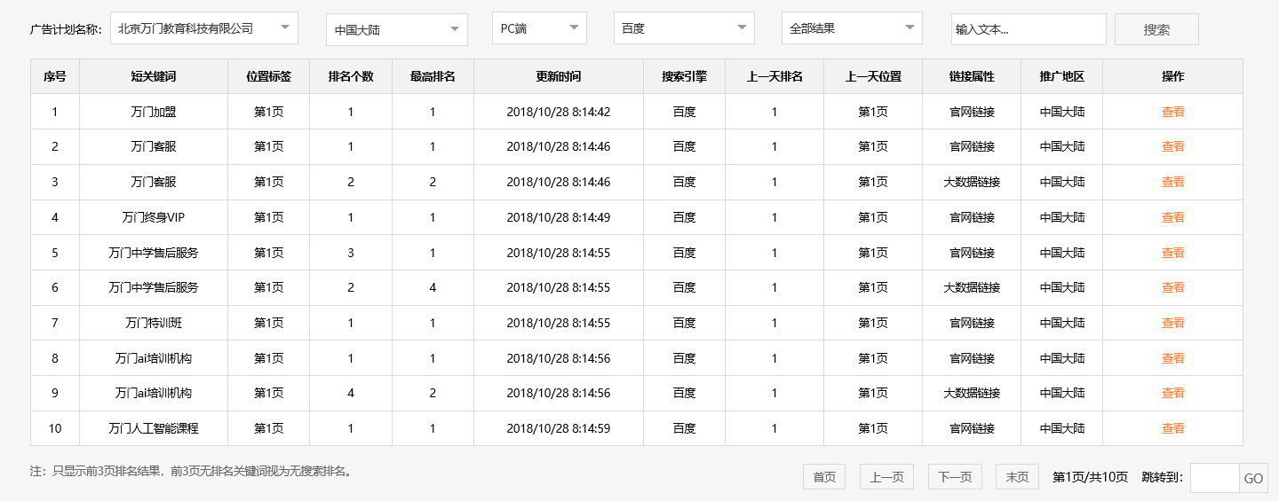Click timestamp 2018/10/28 8:14:42

point(559,112)
